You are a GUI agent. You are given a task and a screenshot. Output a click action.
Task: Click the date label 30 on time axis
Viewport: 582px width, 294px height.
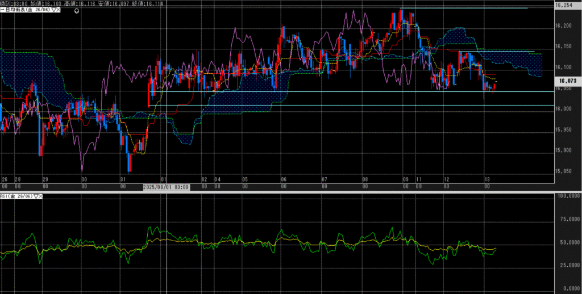coord(84,179)
